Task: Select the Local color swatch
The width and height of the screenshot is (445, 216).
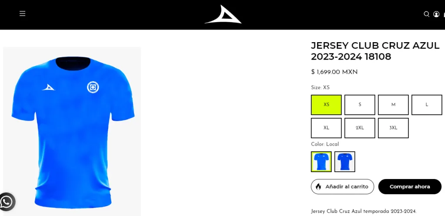Action: click(321, 162)
